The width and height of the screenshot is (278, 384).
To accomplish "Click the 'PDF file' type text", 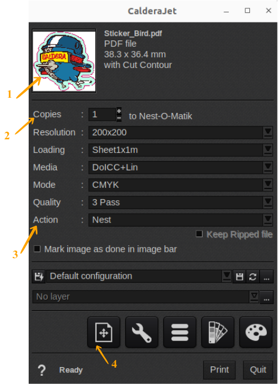I will point(120,44).
